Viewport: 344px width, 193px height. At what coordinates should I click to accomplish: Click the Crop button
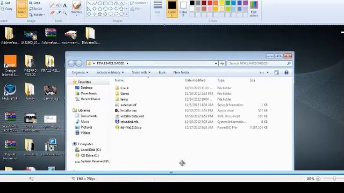click(34, 3)
